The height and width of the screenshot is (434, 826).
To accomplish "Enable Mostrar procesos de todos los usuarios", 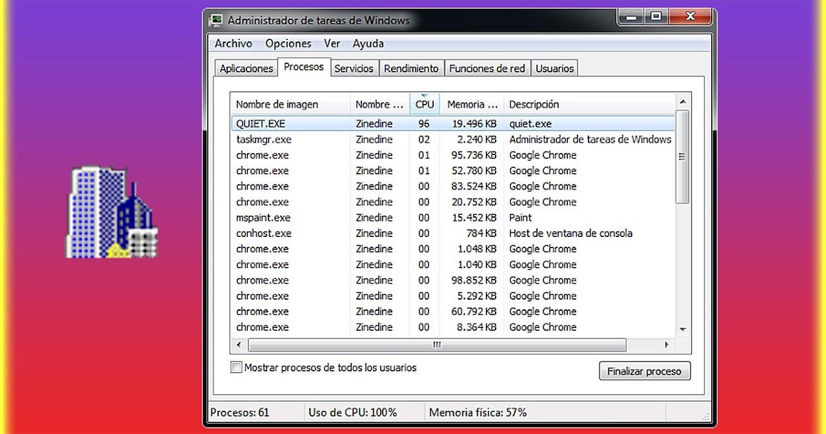I will point(236,367).
